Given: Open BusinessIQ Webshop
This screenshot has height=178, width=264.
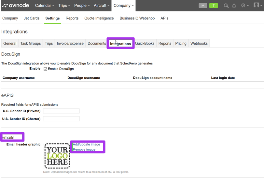Looking at the screenshot, I should 137,18.
